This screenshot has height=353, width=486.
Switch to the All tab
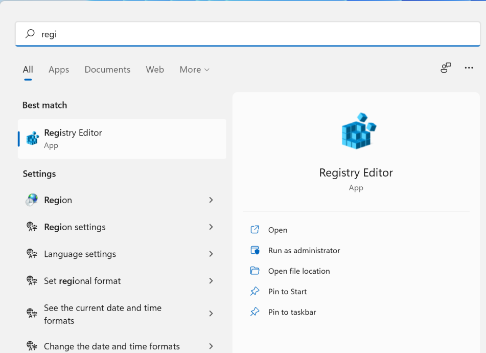click(x=28, y=70)
